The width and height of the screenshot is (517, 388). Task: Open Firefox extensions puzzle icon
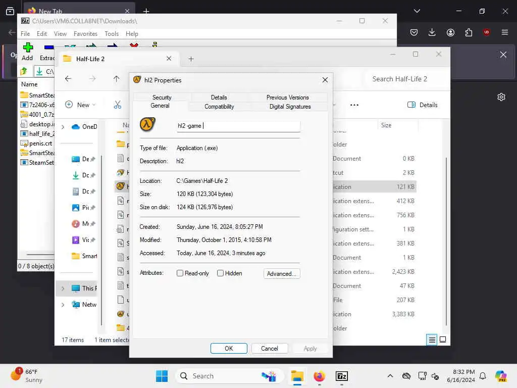pos(469,32)
